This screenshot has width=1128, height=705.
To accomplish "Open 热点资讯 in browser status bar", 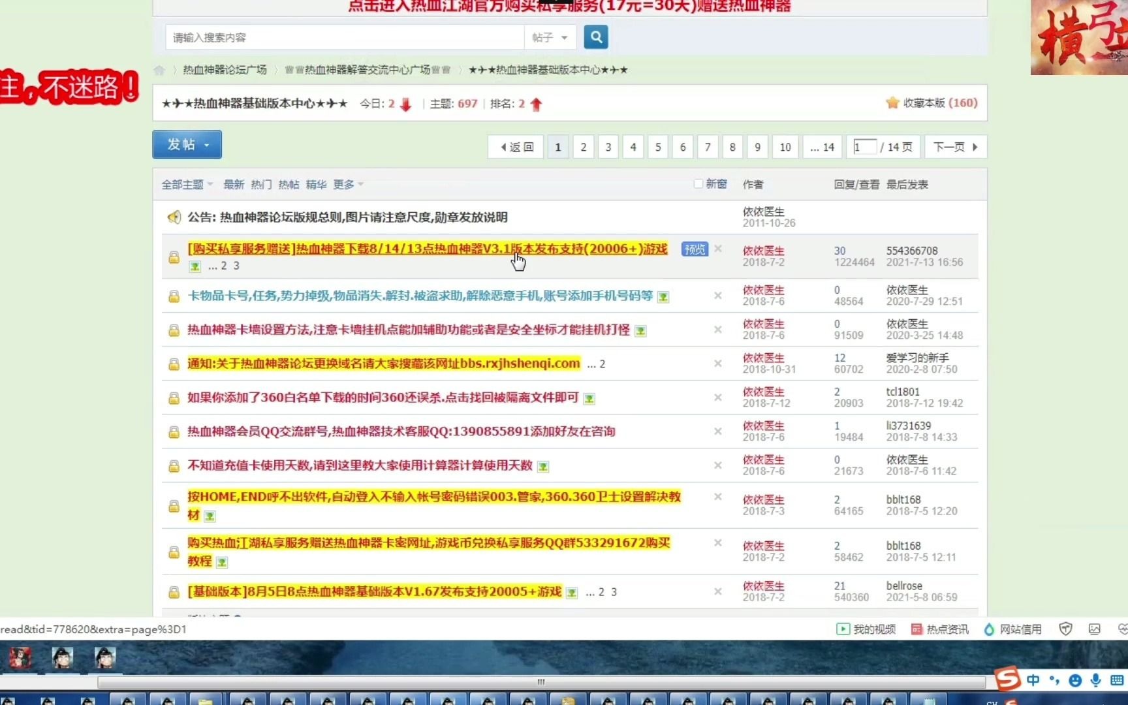I will [940, 629].
